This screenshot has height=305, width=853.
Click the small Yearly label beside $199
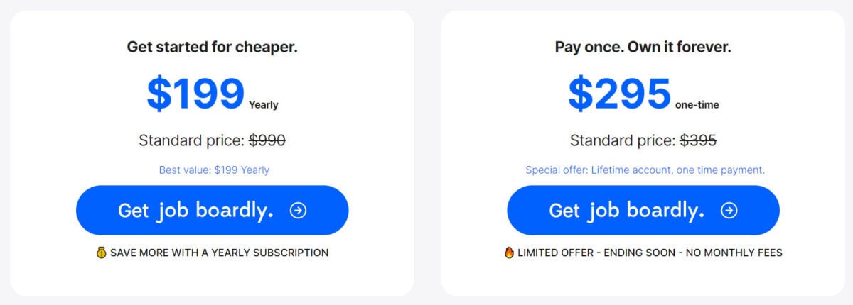click(264, 105)
